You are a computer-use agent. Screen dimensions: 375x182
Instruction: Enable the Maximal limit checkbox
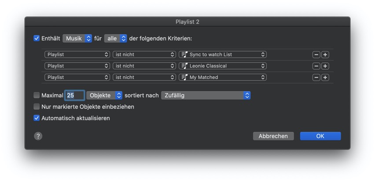pyautogui.click(x=37, y=95)
